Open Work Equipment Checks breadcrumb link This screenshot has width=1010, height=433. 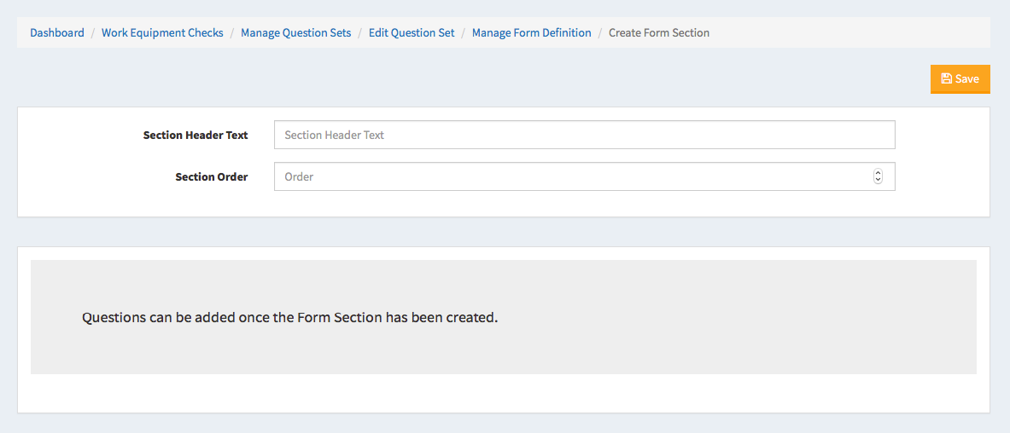click(162, 32)
